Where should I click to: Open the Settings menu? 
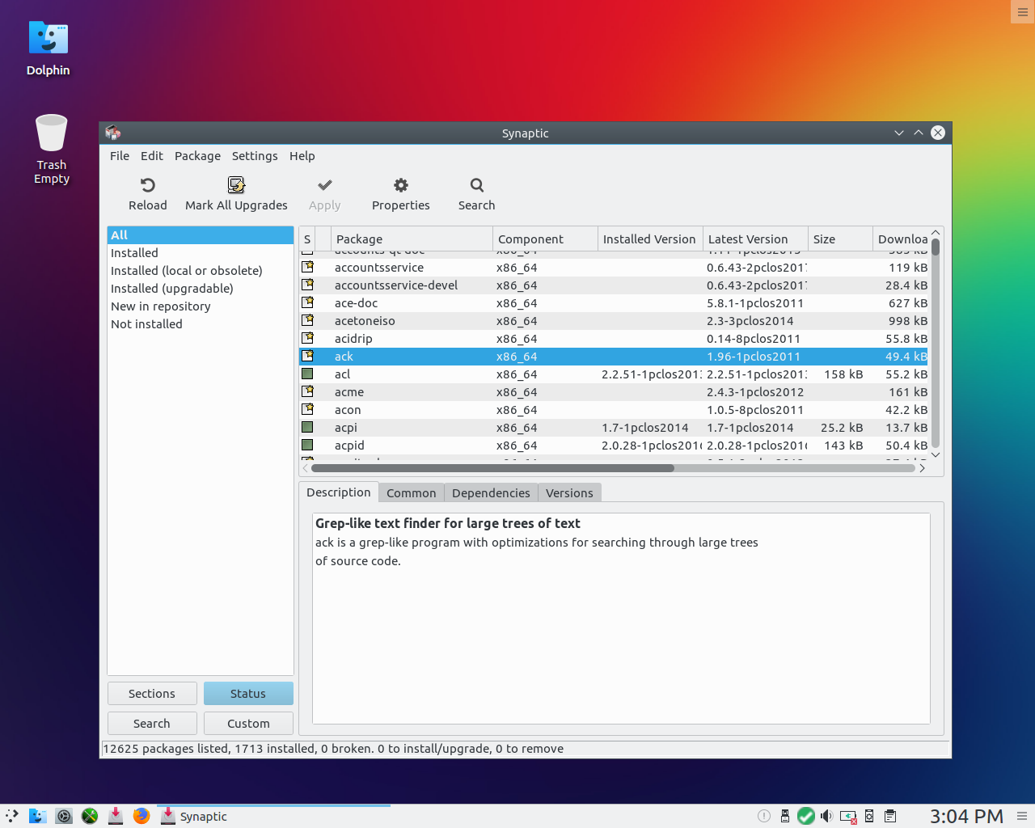(255, 156)
